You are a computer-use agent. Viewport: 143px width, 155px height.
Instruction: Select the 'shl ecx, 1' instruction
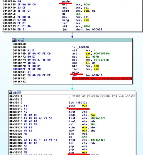(x=84, y=50)
